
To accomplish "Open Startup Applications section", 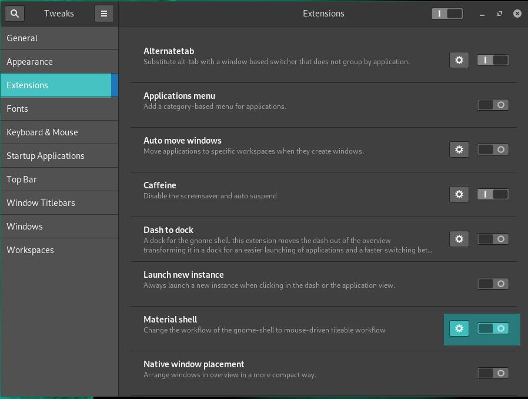I will point(59,156).
